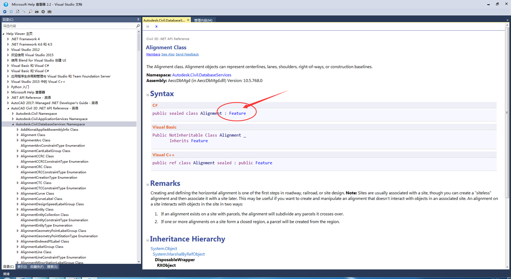Click the Back navigation arrow
Viewport: 511px width, 279px height.
point(5,12)
